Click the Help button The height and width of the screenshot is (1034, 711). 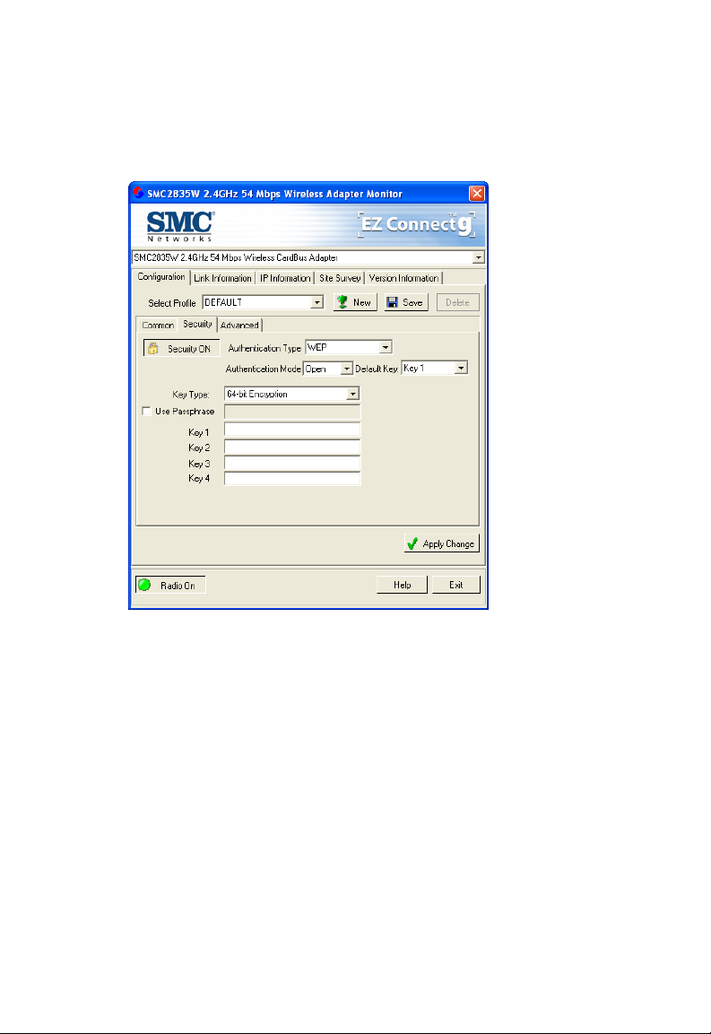pyautogui.click(x=402, y=585)
